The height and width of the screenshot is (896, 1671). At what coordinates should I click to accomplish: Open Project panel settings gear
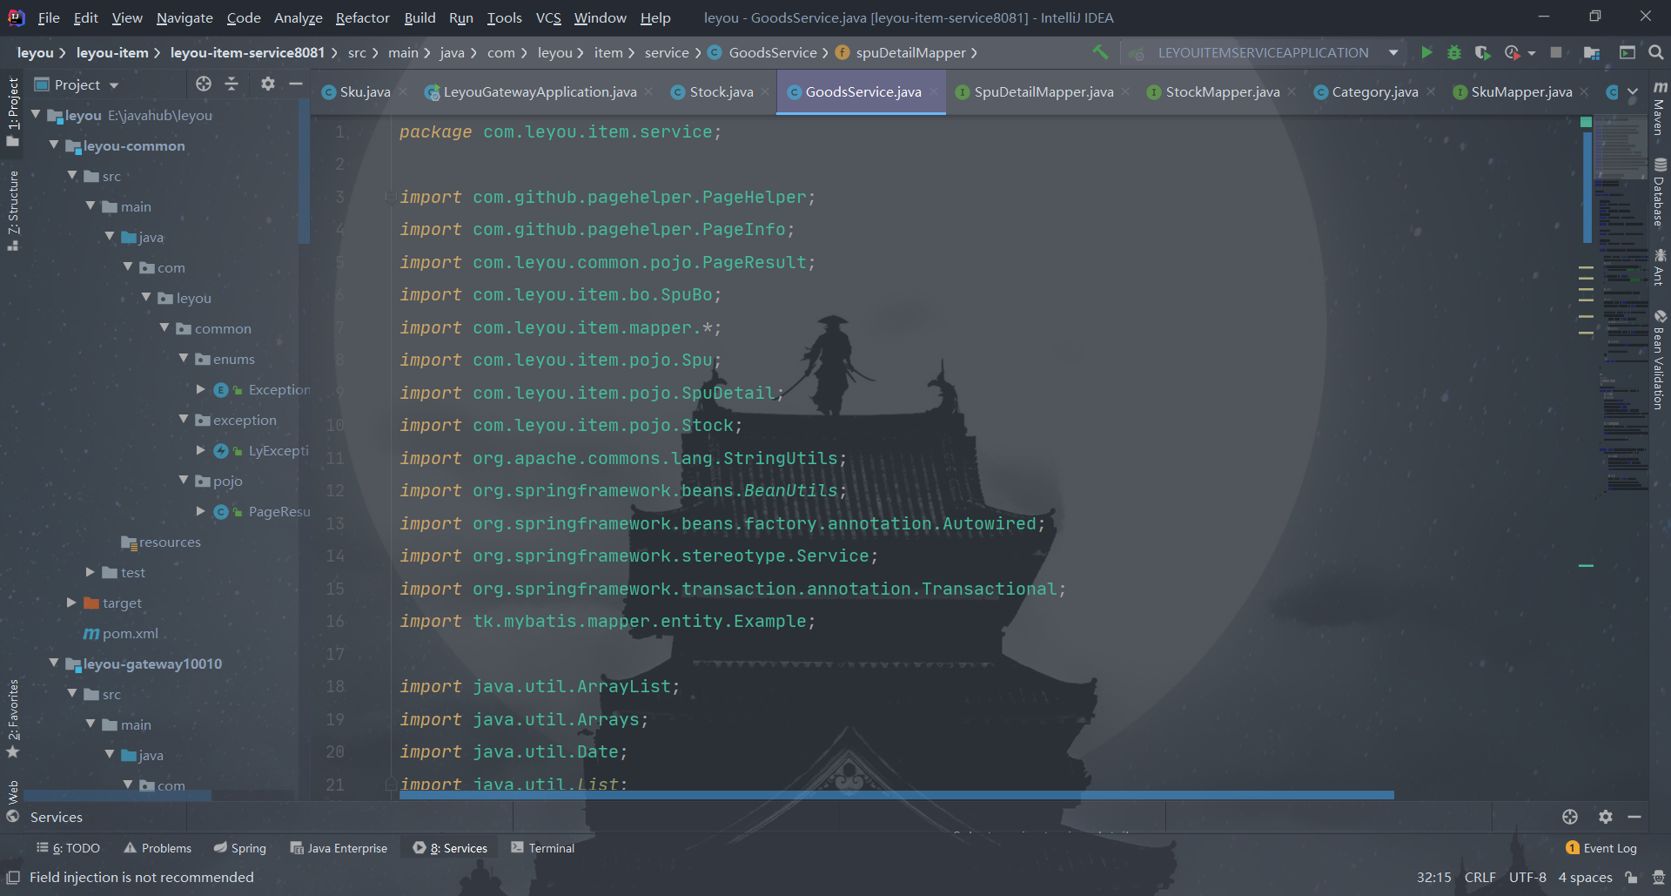click(268, 84)
